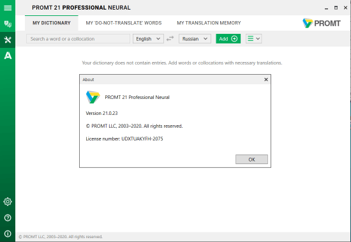This screenshot has width=351, height=242.
Task: Minimize the PROMT window
Action: (x=326, y=8)
